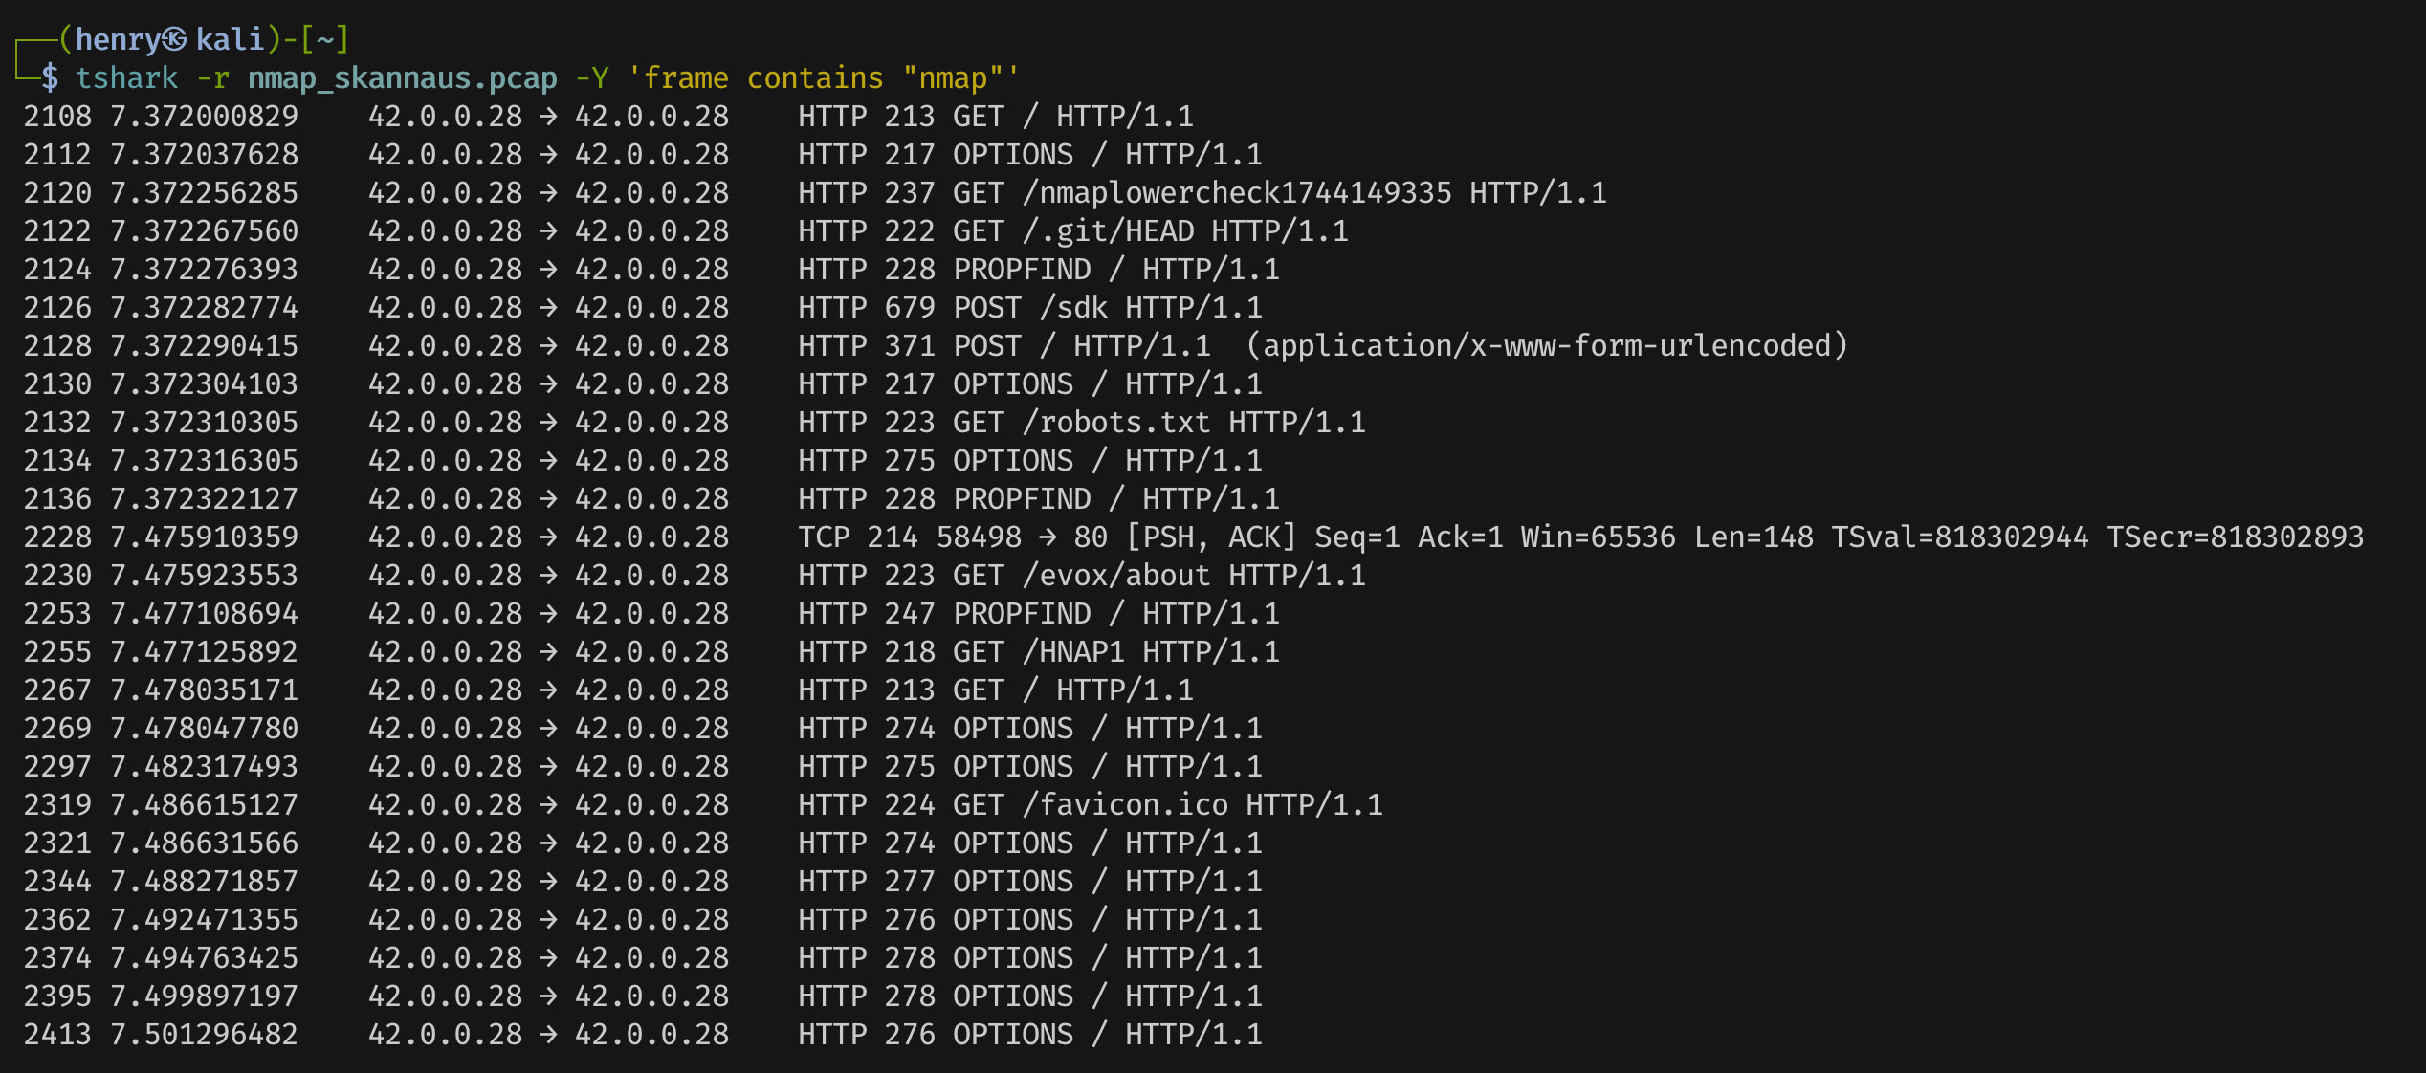The height and width of the screenshot is (1073, 2426).
Task: Click the hostname kali in the prompt
Action: coord(230,38)
